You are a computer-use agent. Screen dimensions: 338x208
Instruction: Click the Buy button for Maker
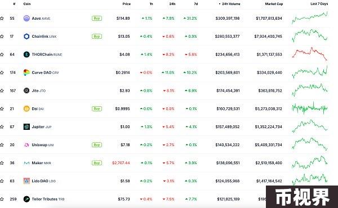pyautogui.click(x=97, y=163)
